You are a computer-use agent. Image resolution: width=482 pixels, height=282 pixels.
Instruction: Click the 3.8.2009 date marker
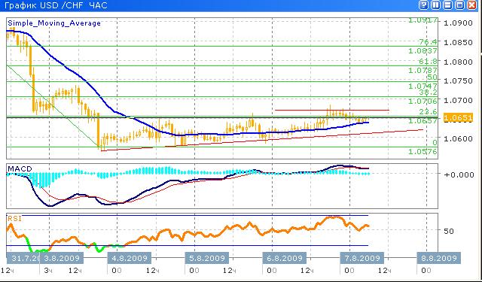[62, 258]
